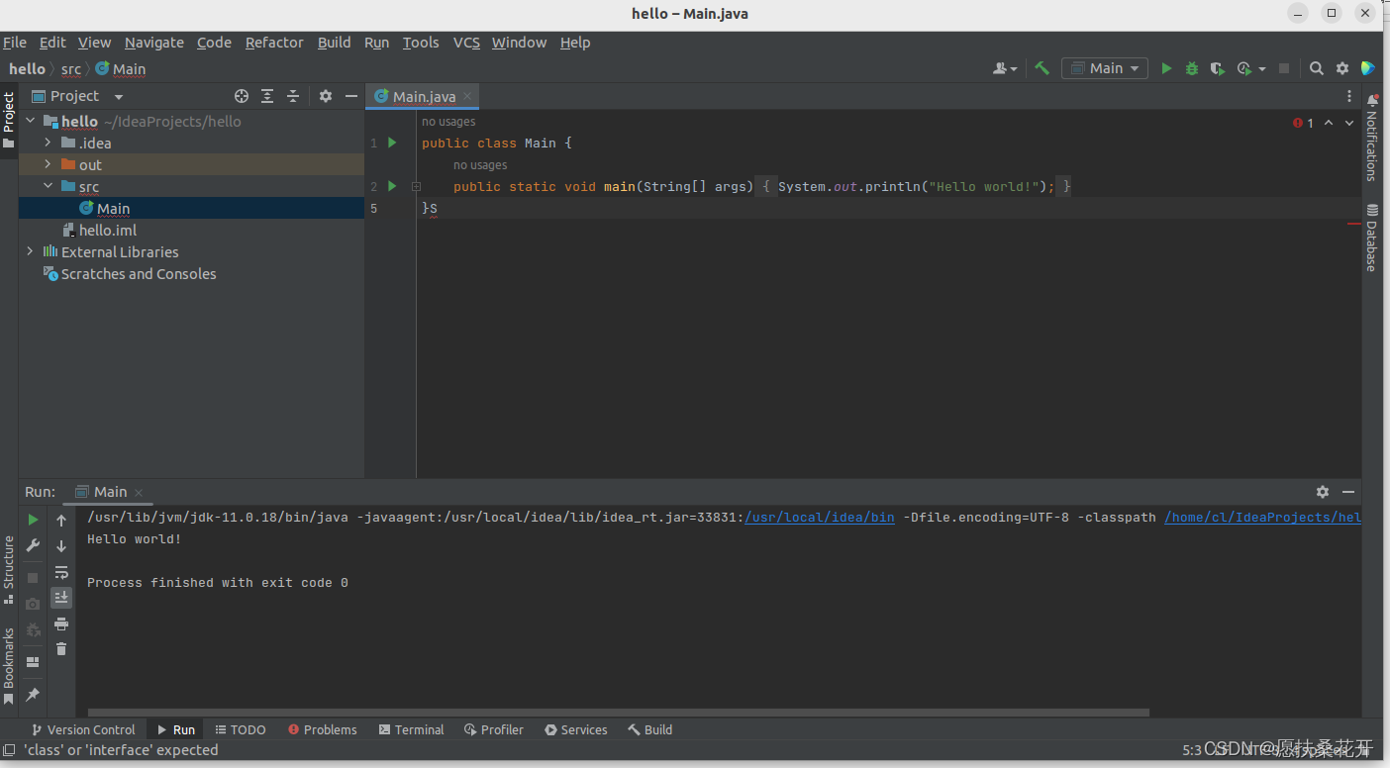Open editor tab options three-dot menu

[x=1348, y=96]
